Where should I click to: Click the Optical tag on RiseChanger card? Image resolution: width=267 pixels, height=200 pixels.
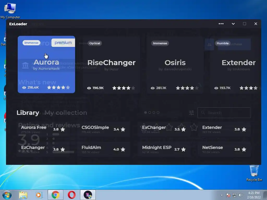pos(95,43)
